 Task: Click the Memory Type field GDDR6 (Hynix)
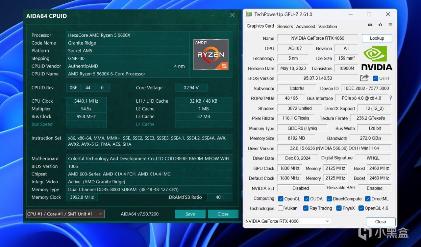click(303, 128)
